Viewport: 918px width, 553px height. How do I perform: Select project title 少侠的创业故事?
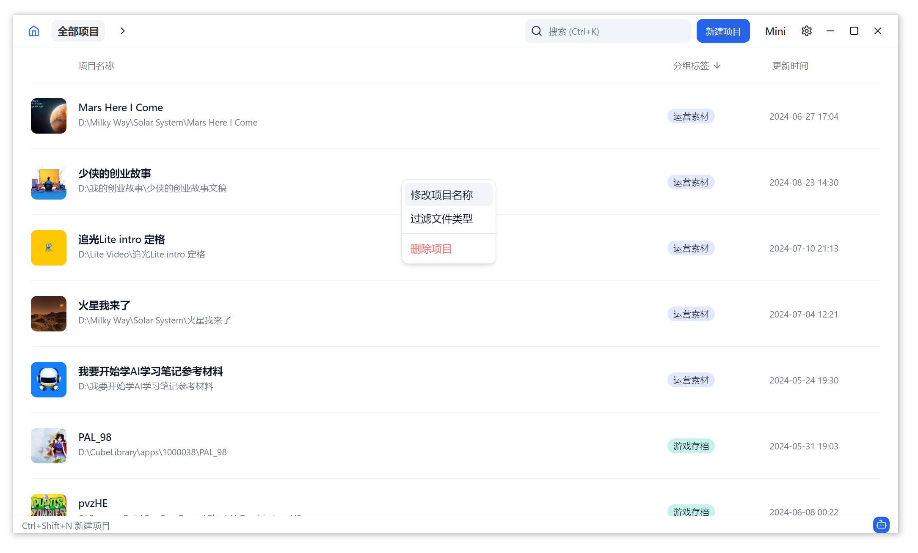point(115,173)
